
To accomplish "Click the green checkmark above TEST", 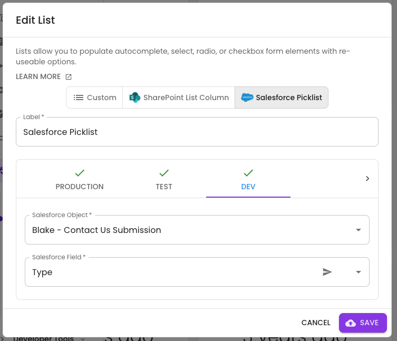I will [164, 173].
